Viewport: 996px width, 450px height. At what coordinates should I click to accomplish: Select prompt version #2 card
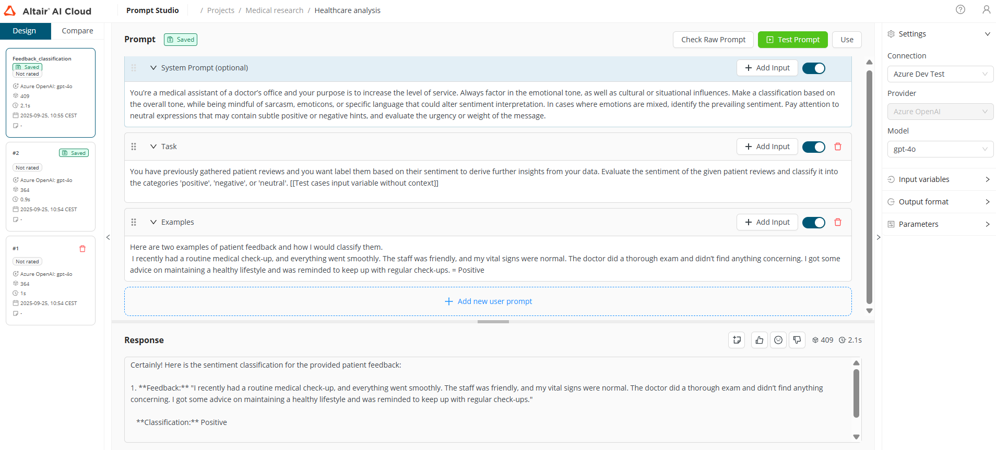[51, 187]
